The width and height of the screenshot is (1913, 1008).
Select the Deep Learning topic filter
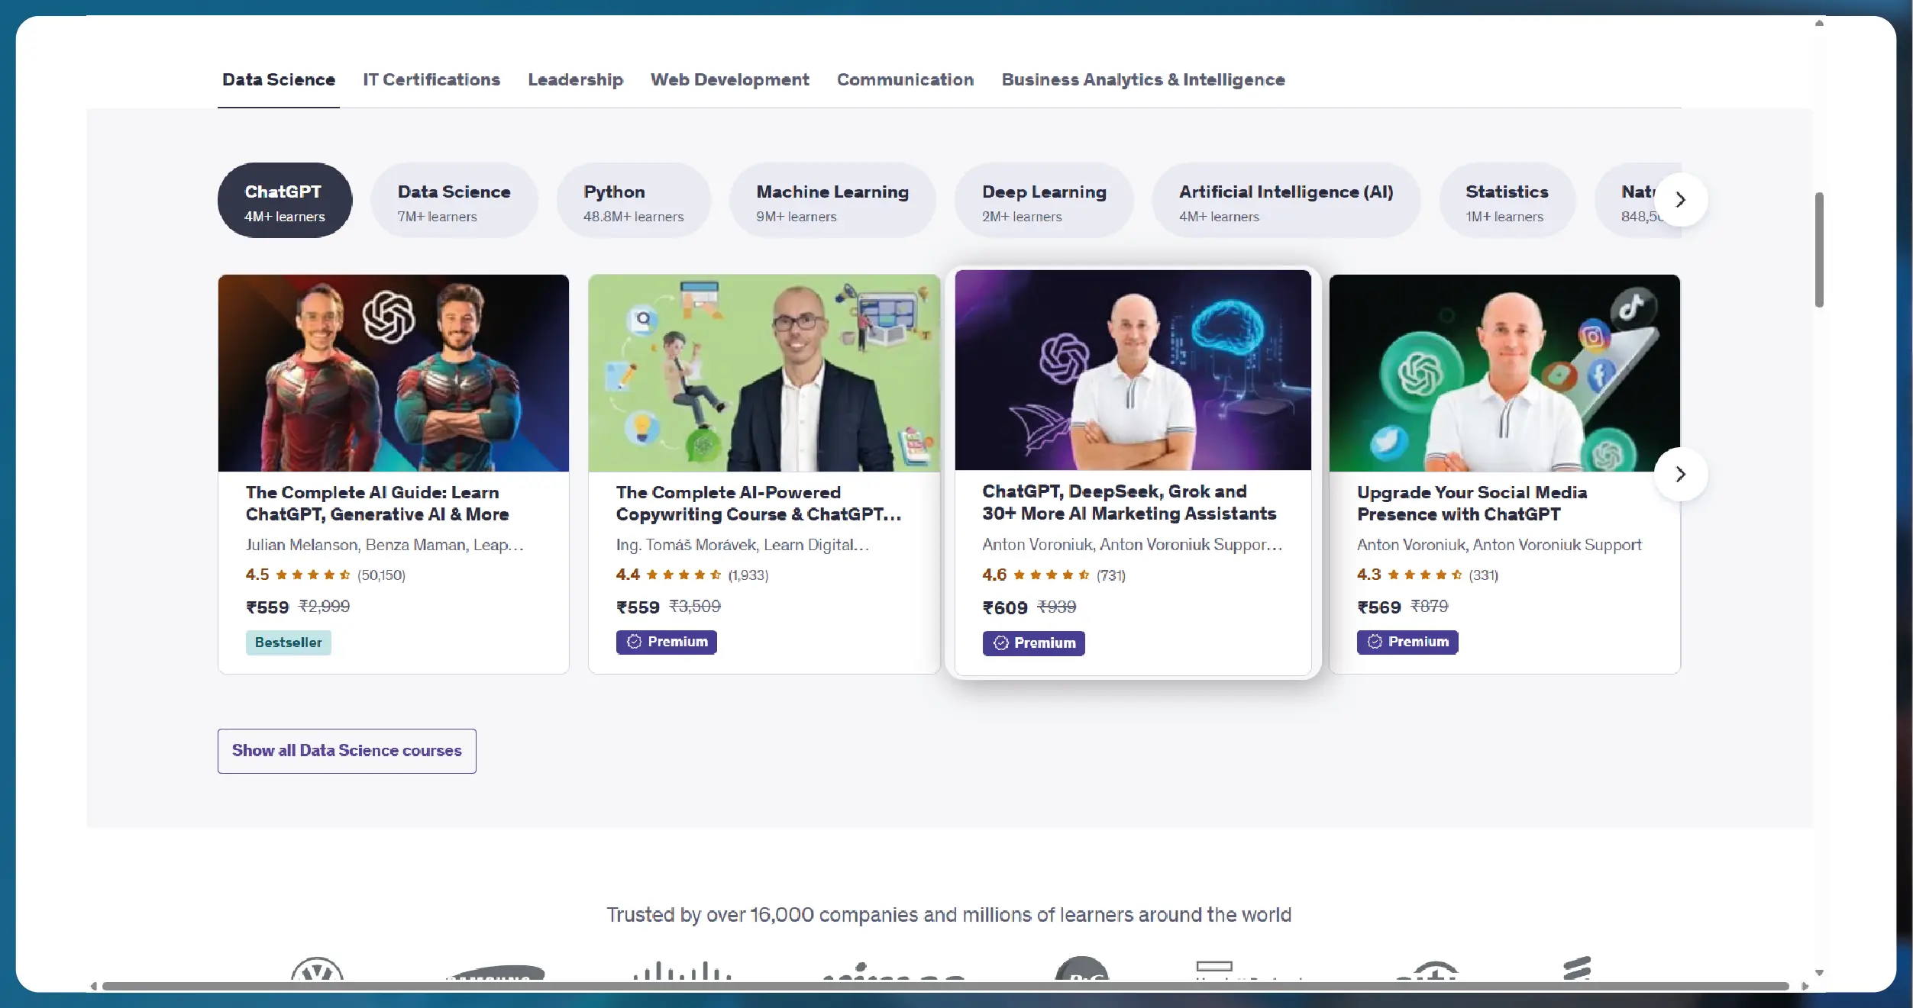[x=1043, y=200]
